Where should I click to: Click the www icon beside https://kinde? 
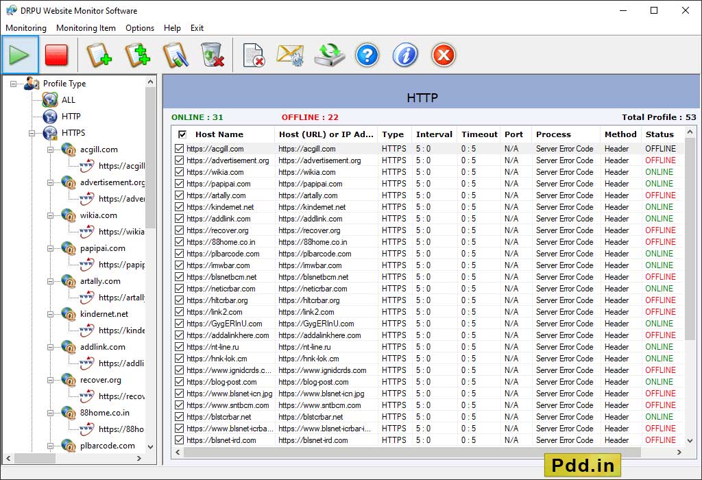(87, 331)
